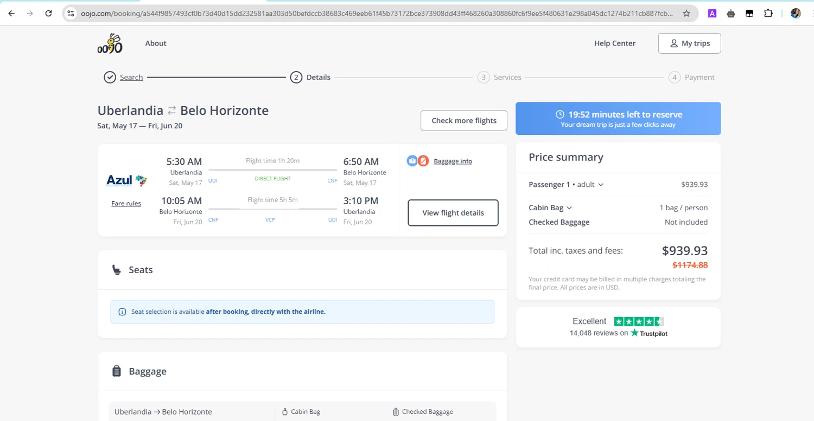Click the Excellent rating text
Image resolution: width=814 pixels, height=421 pixels.
coord(589,321)
